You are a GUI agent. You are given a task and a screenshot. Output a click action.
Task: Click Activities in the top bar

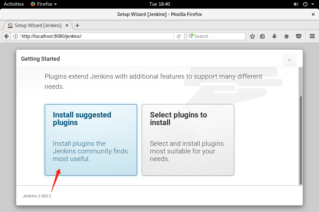point(13,4)
